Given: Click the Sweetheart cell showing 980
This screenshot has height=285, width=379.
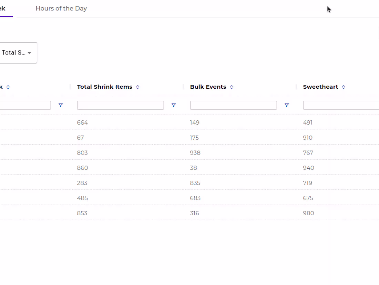Looking at the screenshot, I should coord(308,213).
